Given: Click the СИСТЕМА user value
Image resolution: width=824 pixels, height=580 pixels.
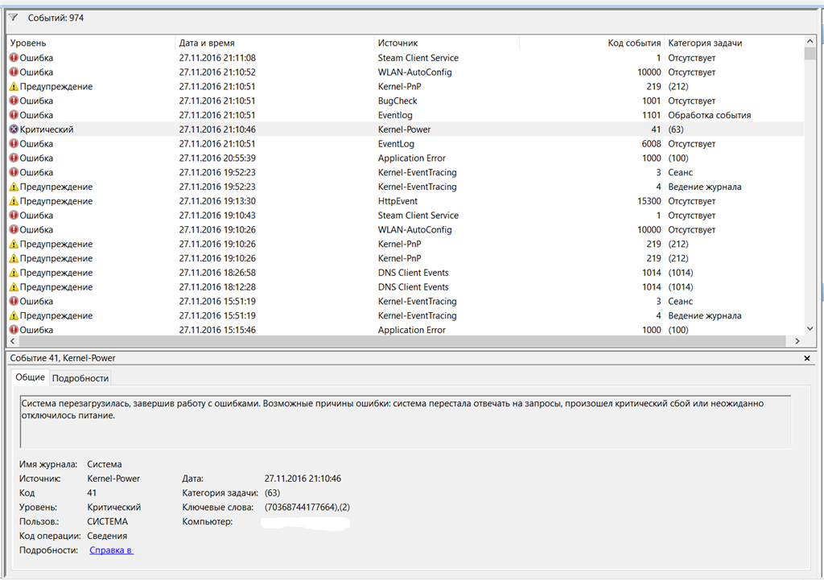Looking at the screenshot, I should [x=107, y=522].
